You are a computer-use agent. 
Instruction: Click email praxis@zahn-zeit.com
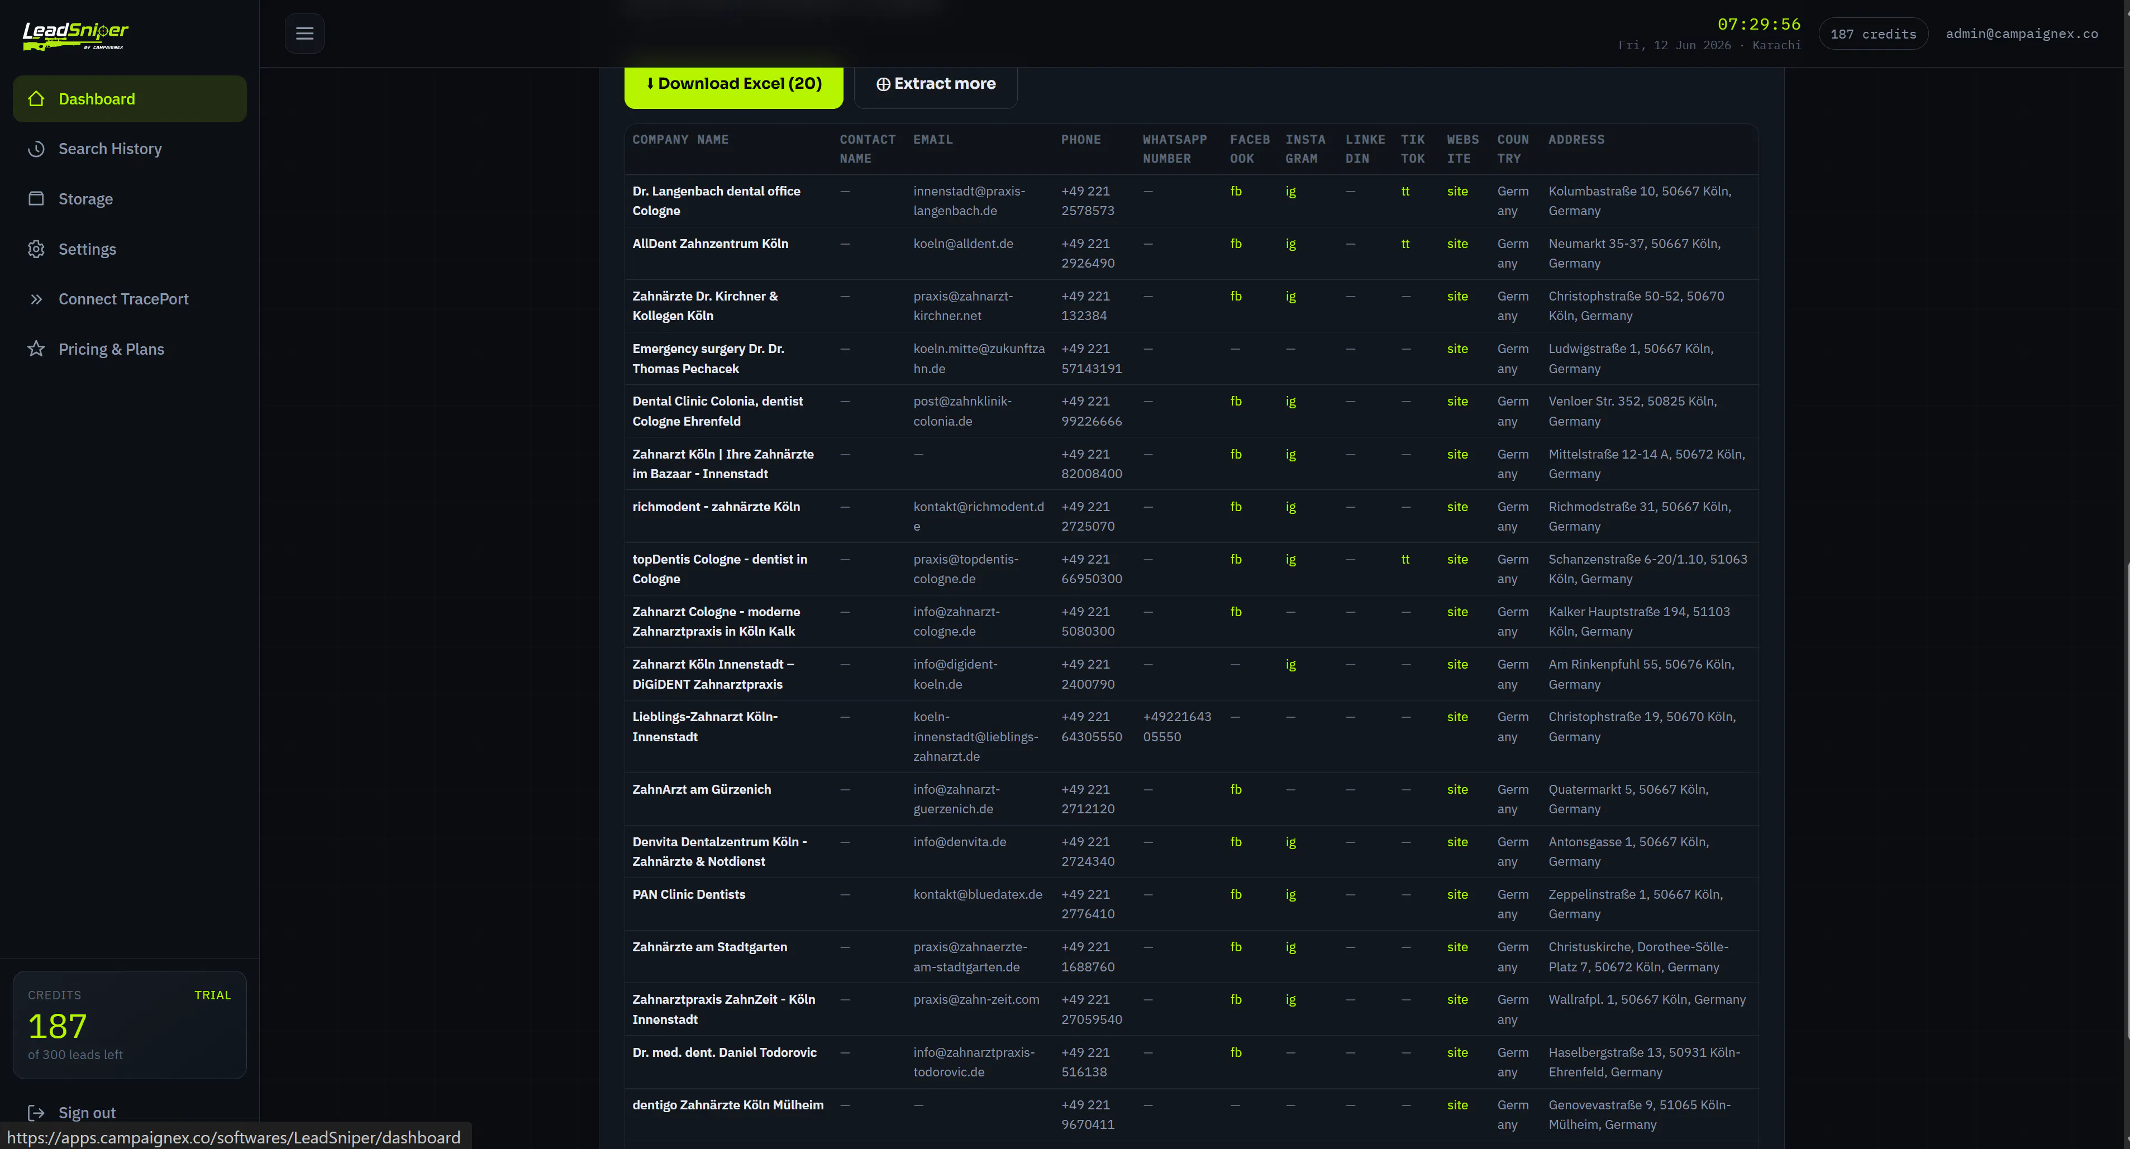(976, 999)
